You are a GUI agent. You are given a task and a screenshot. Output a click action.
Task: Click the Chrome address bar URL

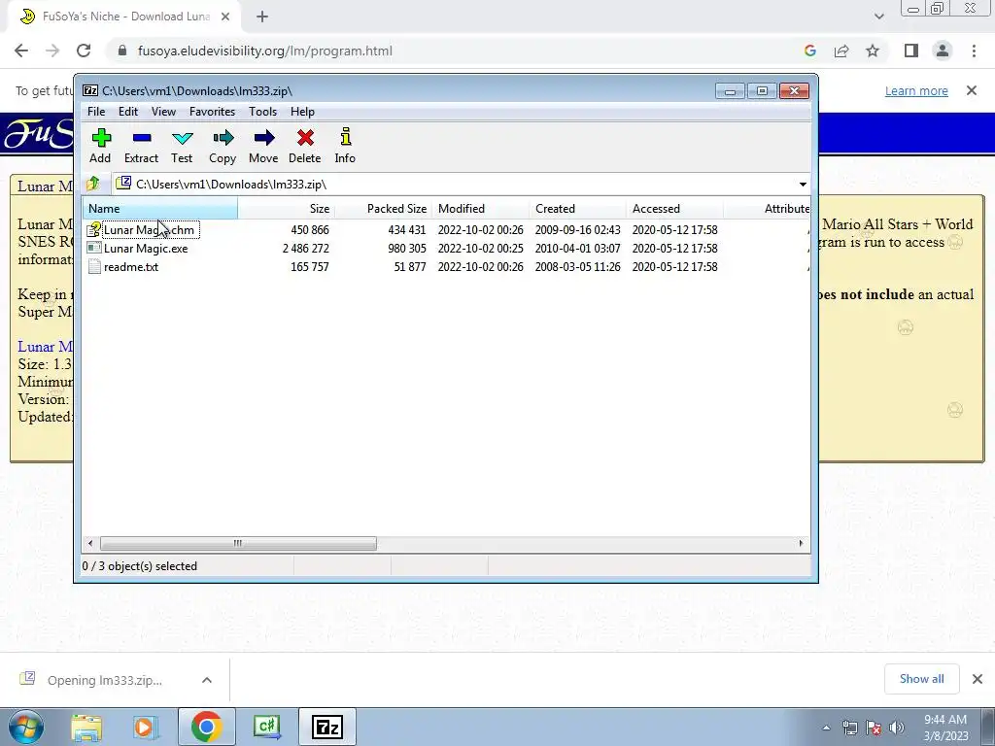264,51
